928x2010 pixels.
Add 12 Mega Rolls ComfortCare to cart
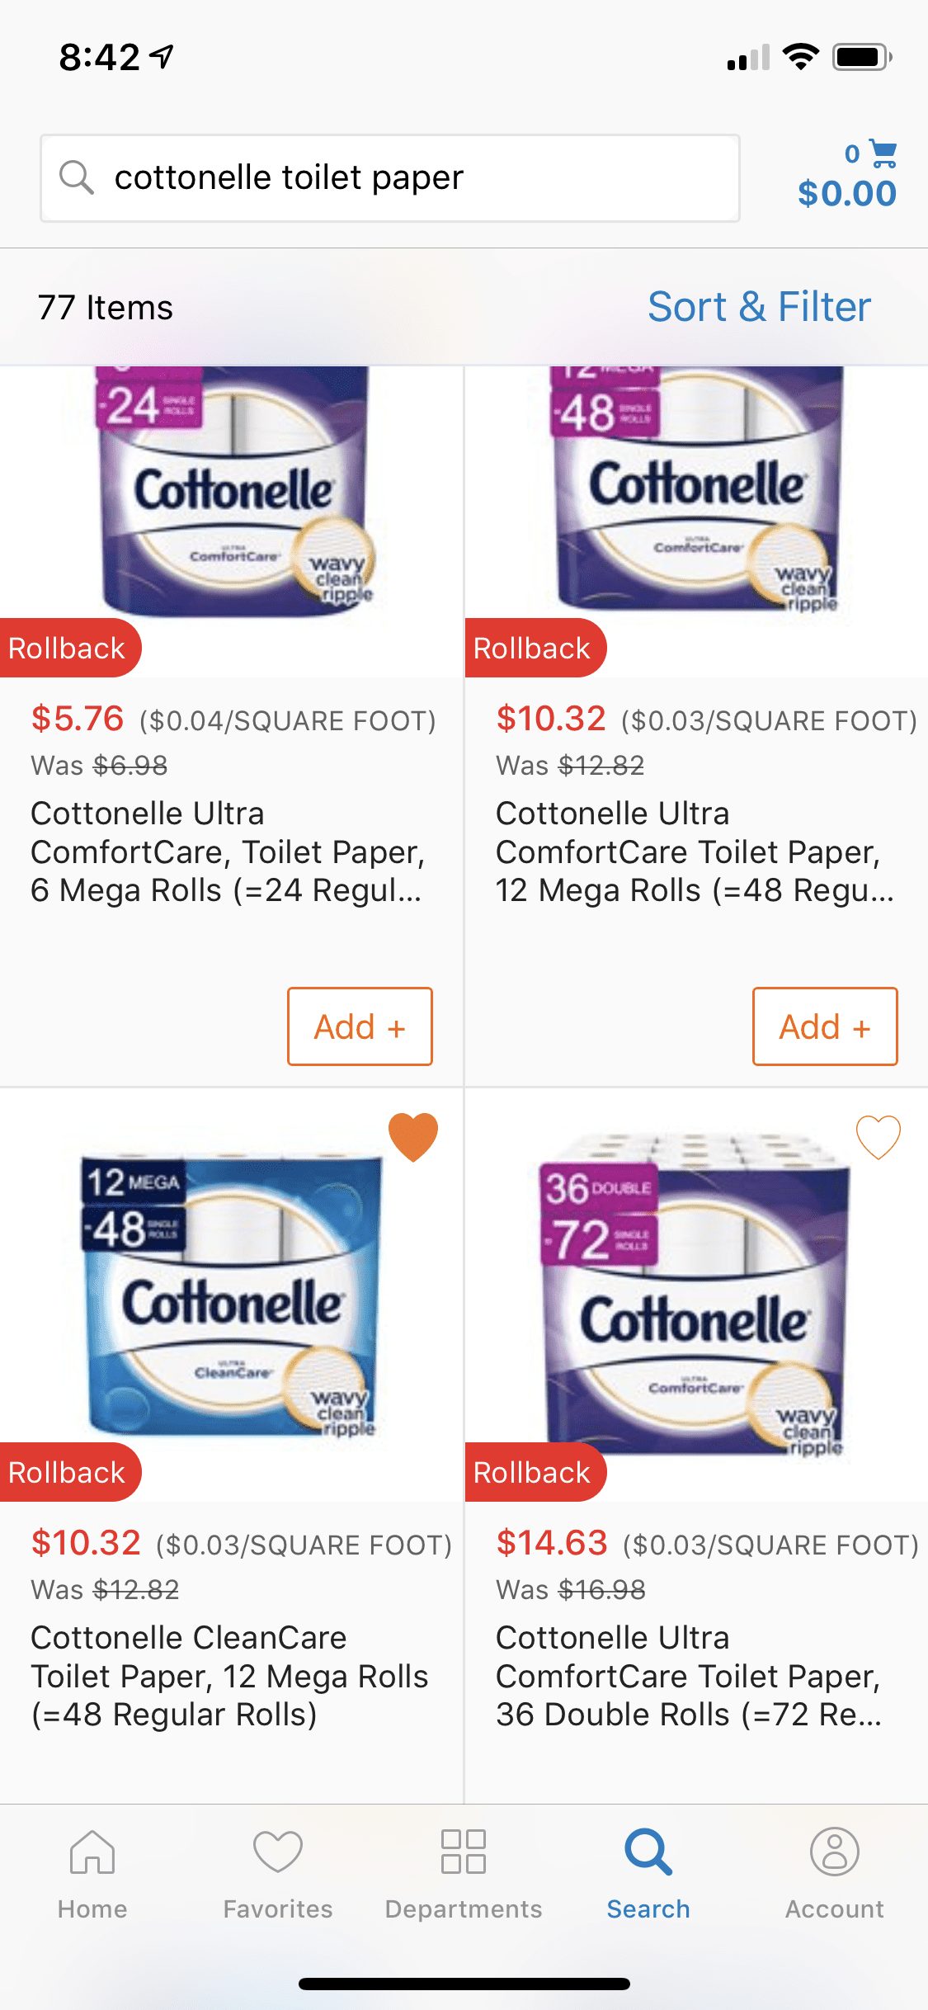click(825, 1026)
